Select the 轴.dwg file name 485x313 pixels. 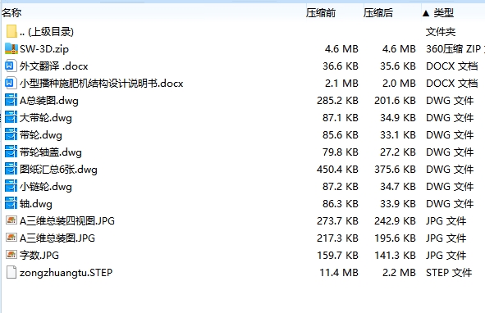[36, 204]
